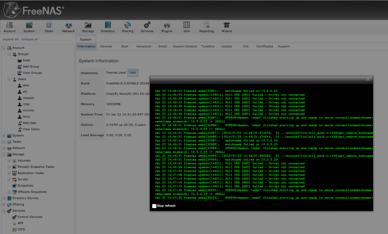
Task: Select the Information tab
Action: tap(86, 46)
